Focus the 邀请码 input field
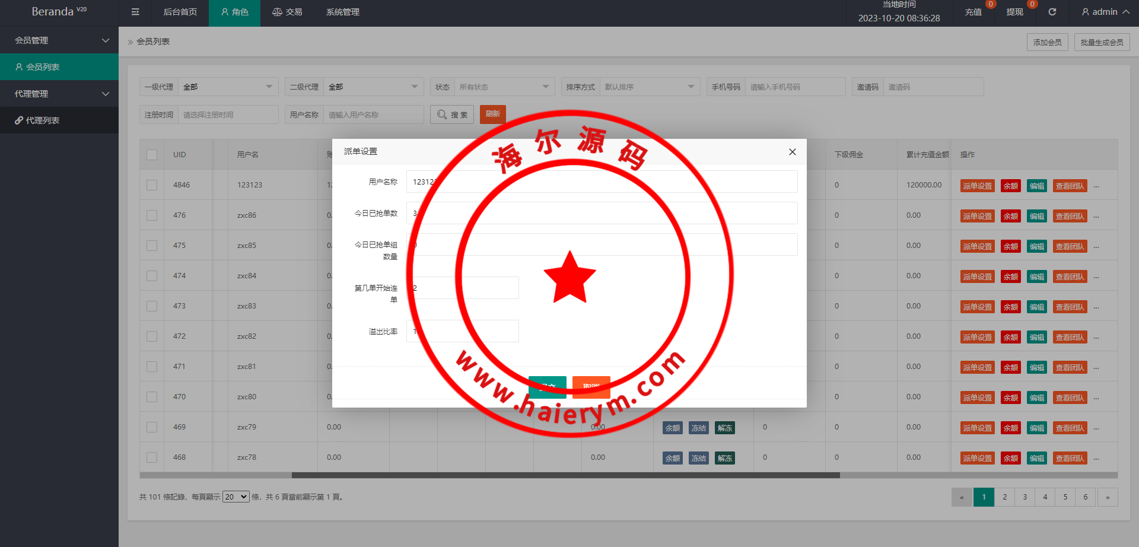Image resolution: width=1139 pixels, height=547 pixels. 933,87
